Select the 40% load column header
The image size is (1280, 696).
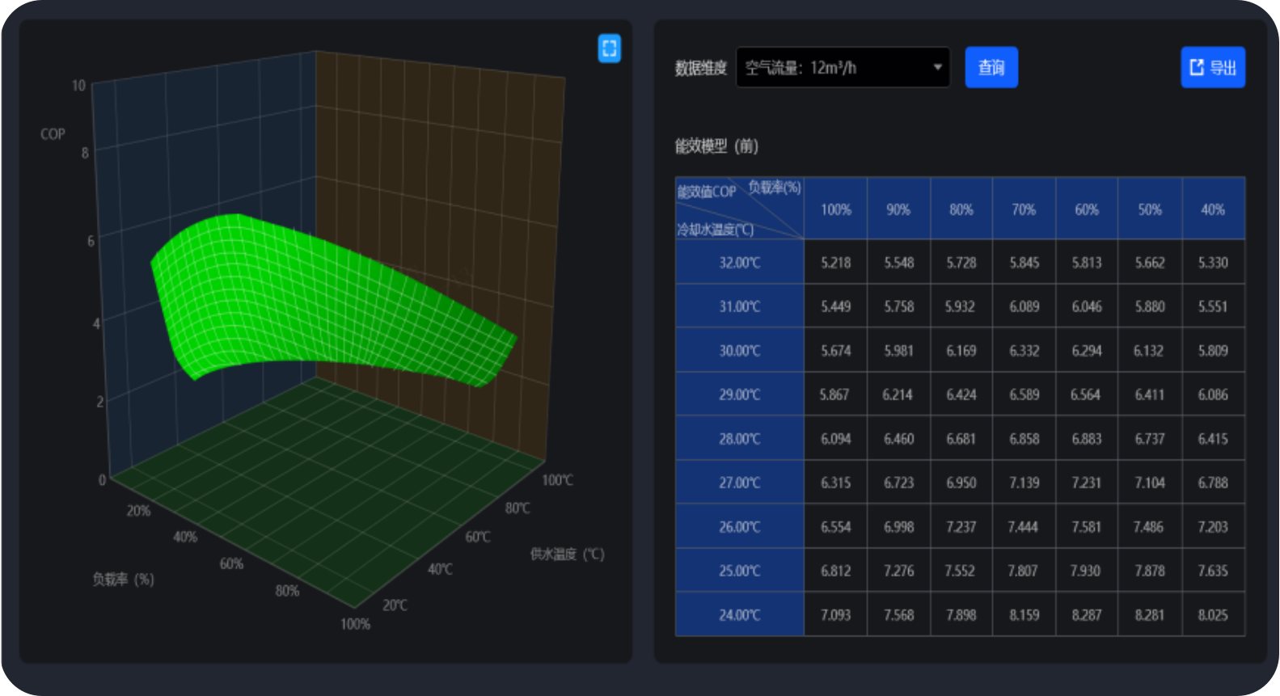coord(1213,209)
